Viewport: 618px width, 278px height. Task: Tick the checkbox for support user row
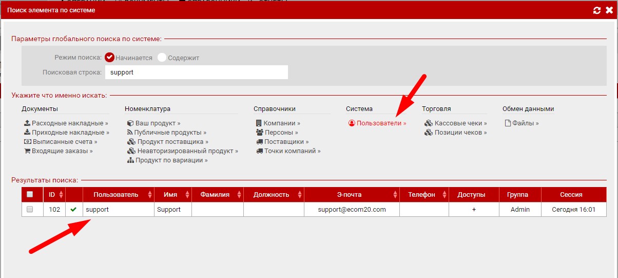pyautogui.click(x=30, y=210)
